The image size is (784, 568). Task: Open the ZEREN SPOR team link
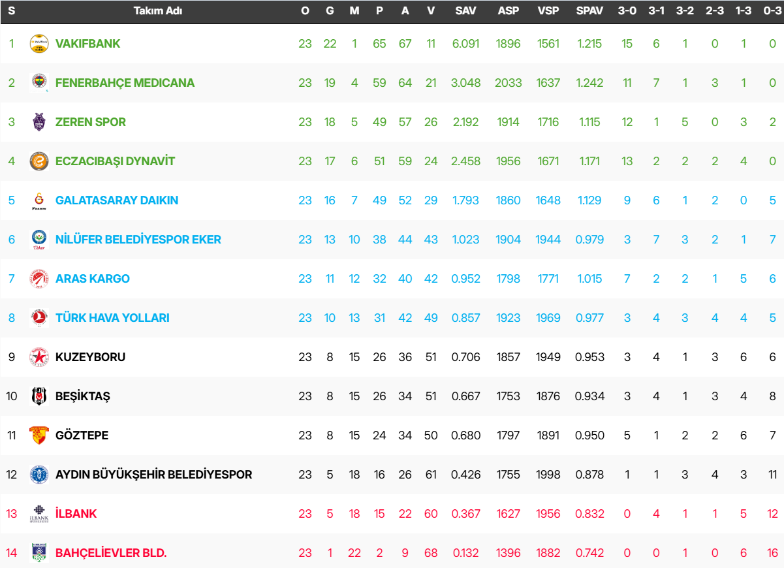91,122
